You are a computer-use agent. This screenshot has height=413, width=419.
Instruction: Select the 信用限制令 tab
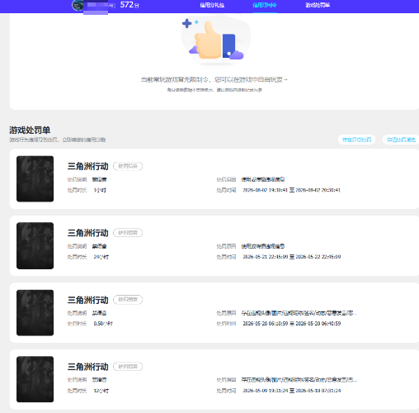[x=265, y=5]
